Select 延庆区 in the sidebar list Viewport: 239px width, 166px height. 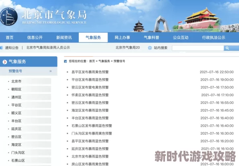pyautogui.click(x=16, y=129)
